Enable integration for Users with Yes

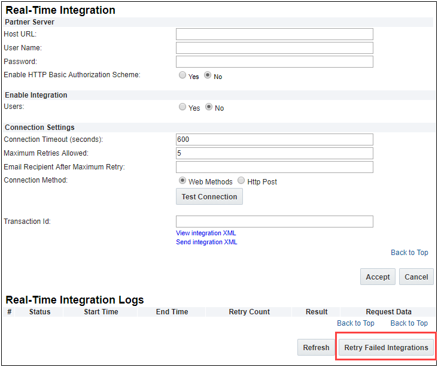[x=182, y=107]
